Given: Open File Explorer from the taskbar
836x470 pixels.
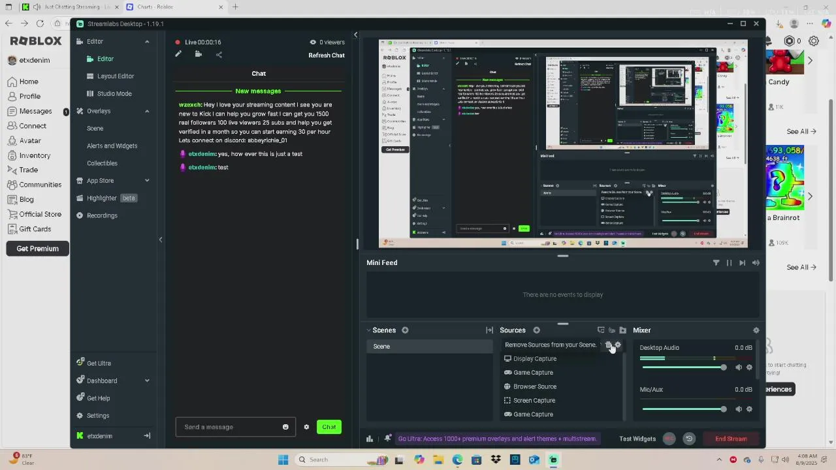Looking at the screenshot, I should (x=438, y=460).
